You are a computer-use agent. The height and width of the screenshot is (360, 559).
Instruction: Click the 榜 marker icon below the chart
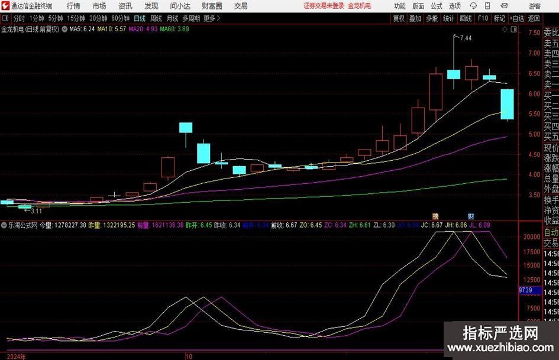[x=436, y=217]
